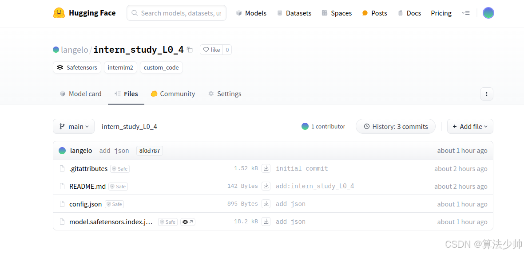Switch to the Community tab
The width and height of the screenshot is (524, 253).
(x=173, y=94)
